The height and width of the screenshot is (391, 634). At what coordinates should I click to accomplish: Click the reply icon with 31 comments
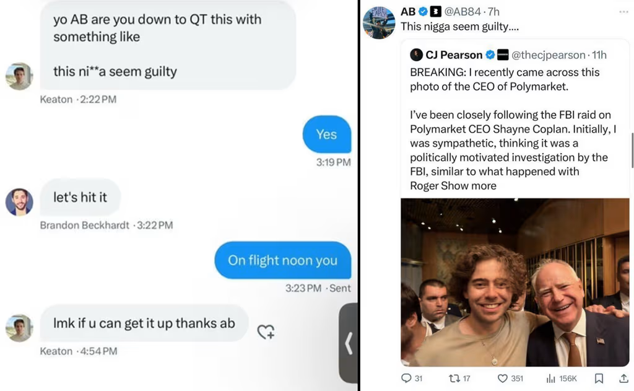406,378
